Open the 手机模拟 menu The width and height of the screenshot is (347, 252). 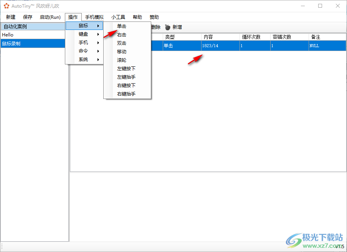coord(94,17)
